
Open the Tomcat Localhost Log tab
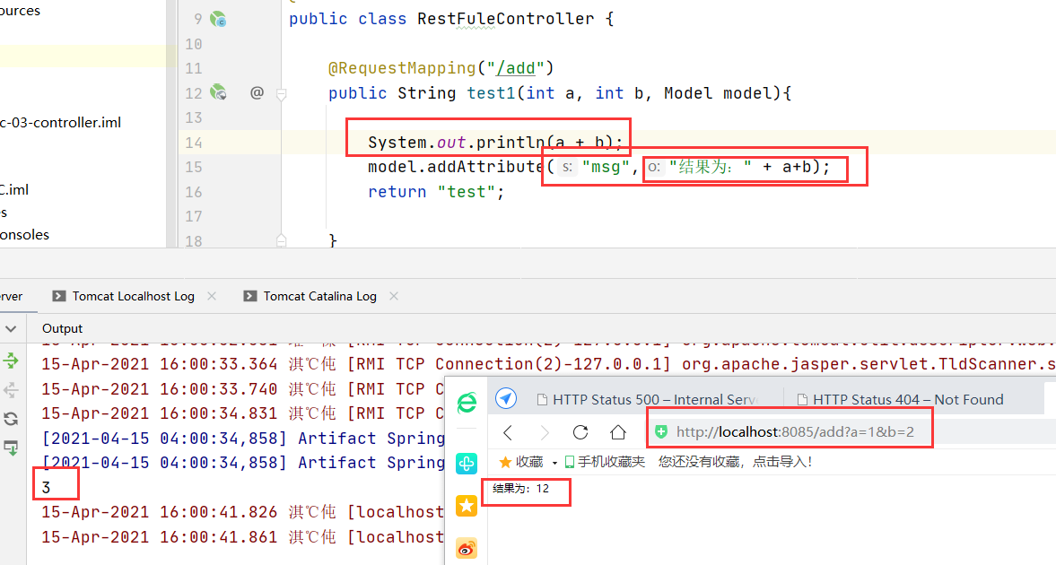coord(134,296)
